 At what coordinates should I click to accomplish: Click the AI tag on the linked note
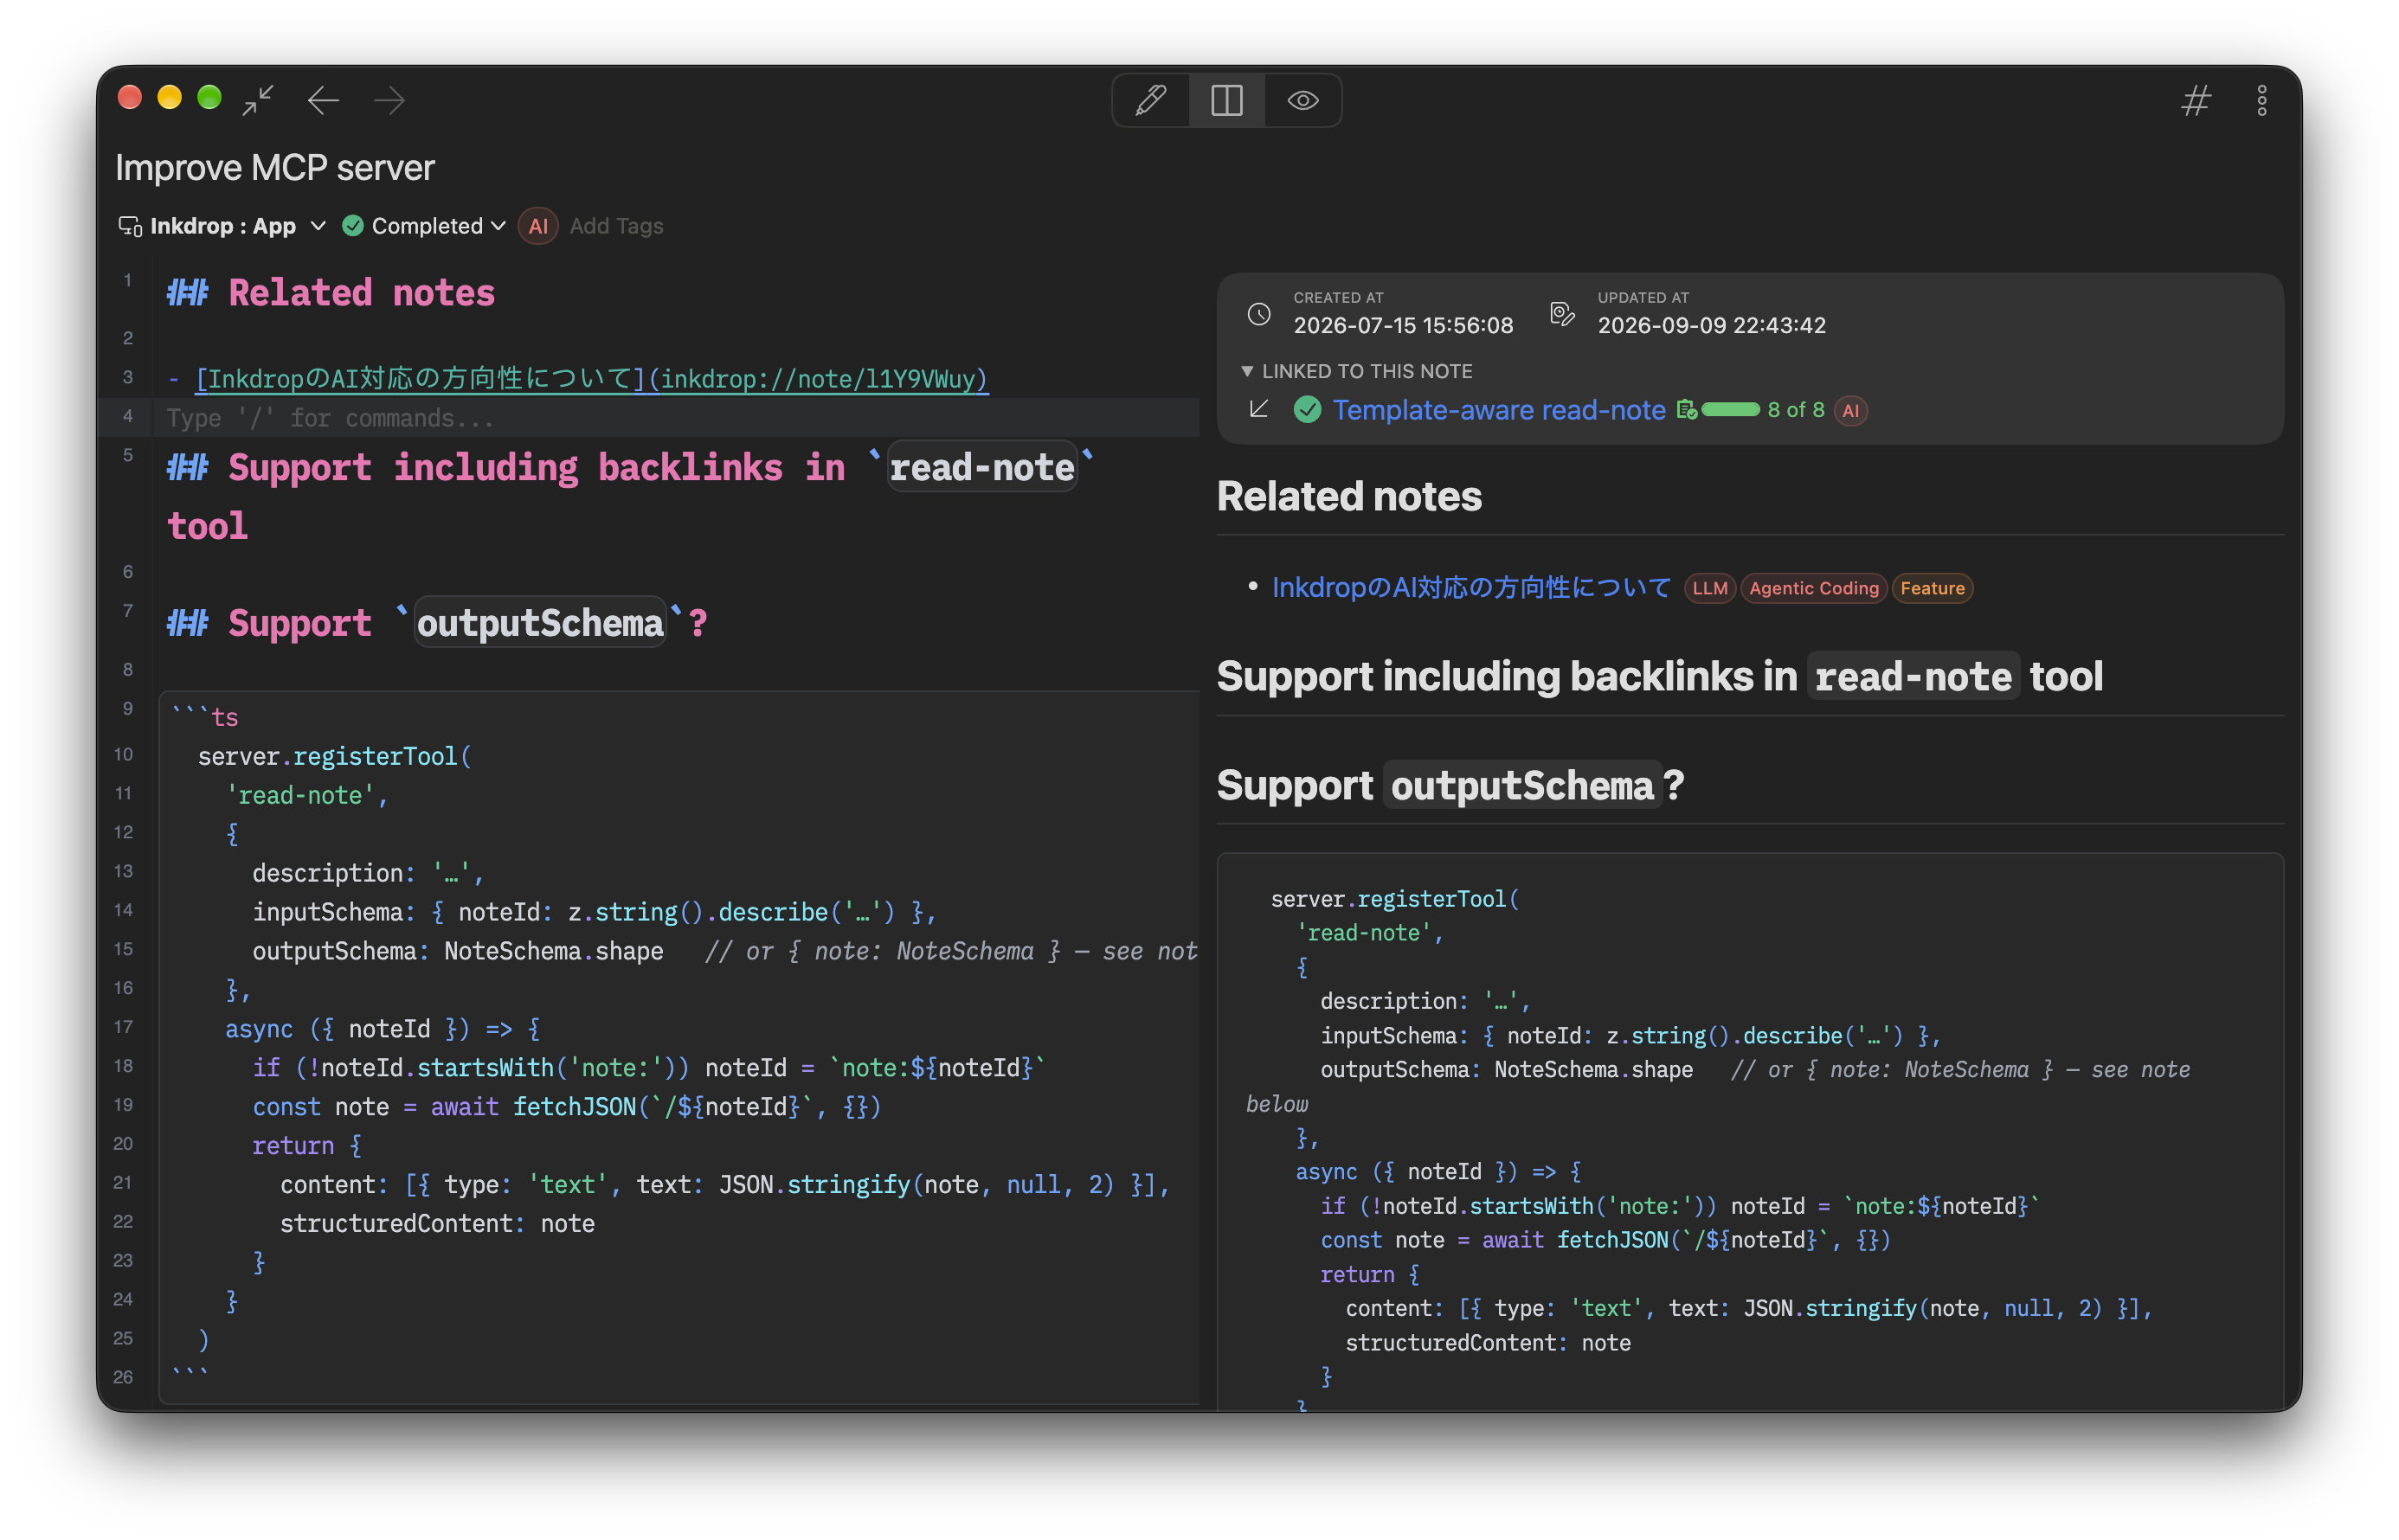(1850, 410)
